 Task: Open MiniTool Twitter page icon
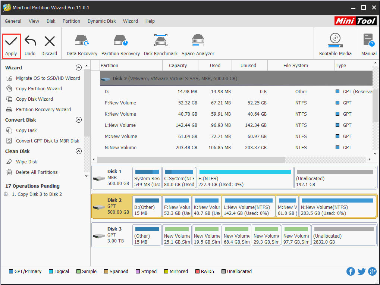[361, 272]
